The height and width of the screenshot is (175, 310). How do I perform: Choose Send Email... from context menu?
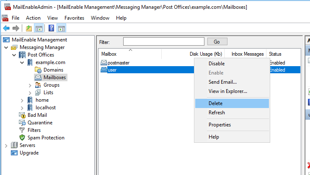232,82
